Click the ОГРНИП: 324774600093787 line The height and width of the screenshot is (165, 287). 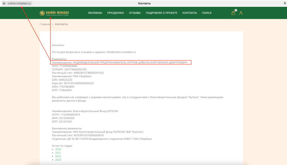[69, 69]
